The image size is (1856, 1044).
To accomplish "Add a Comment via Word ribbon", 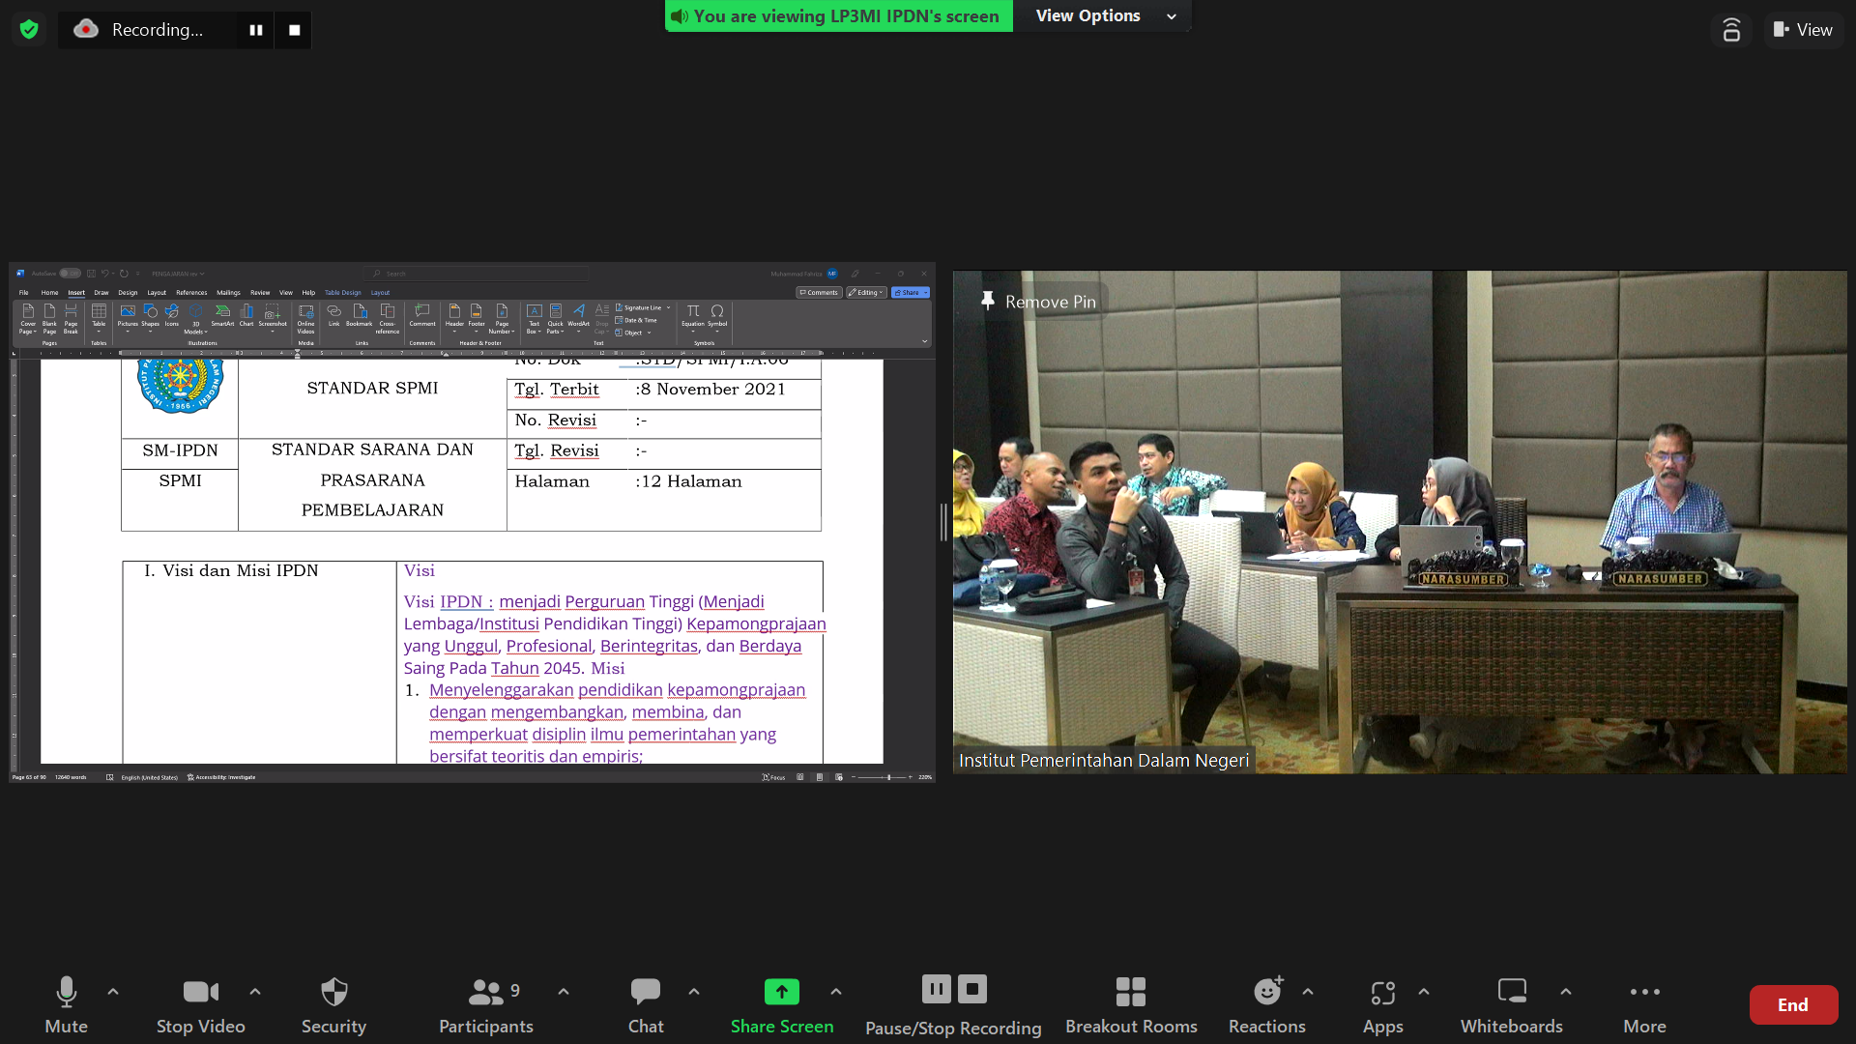I will pos(422,315).
